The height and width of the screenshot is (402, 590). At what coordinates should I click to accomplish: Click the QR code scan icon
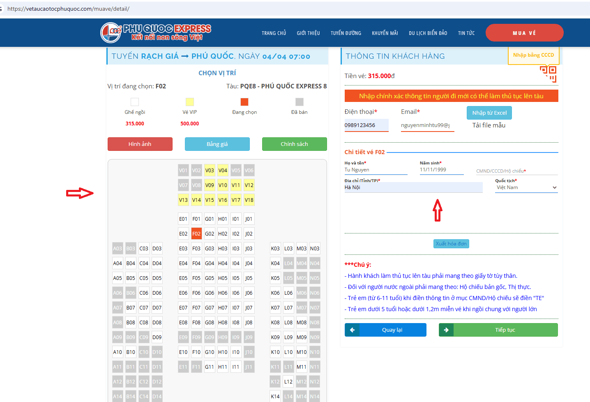(548, 73)
